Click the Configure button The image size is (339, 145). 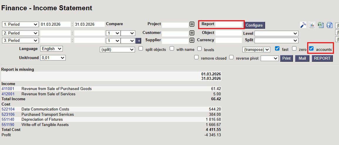(x=254, y=25)
